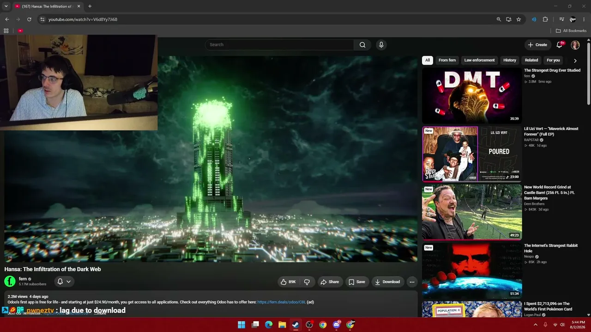The height and width of the screenshot is (332, 591).
Task: Like the video with 89K likes
Action: 288,282
